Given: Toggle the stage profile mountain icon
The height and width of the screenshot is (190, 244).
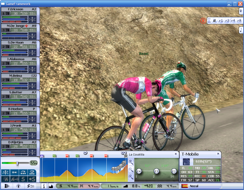Looking at the screenshot, I should coord(51,186).
